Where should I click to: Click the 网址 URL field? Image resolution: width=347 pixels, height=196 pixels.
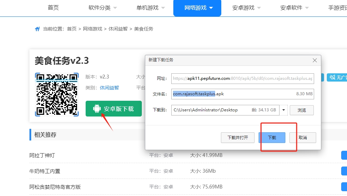click(x=243, y=78)
